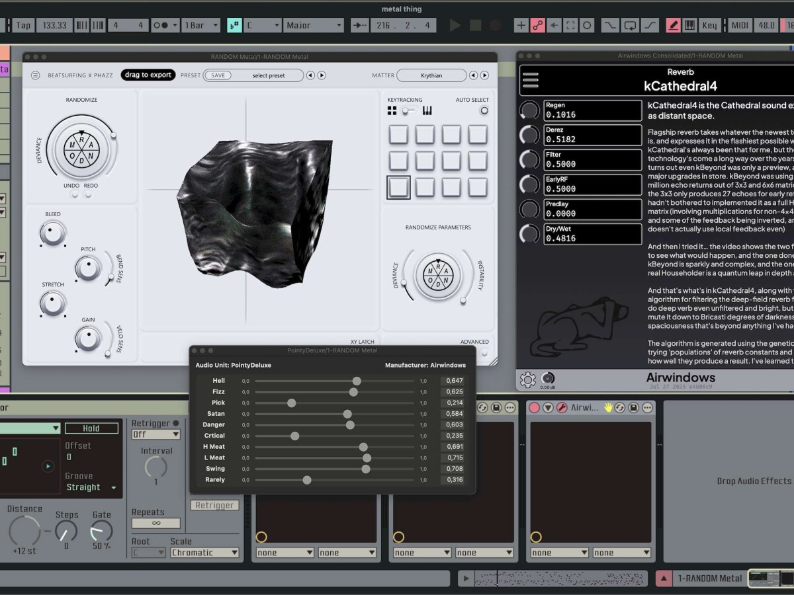The image size is (794, 595).
Task: Click the transport Play button
Action: coord(455,26)
